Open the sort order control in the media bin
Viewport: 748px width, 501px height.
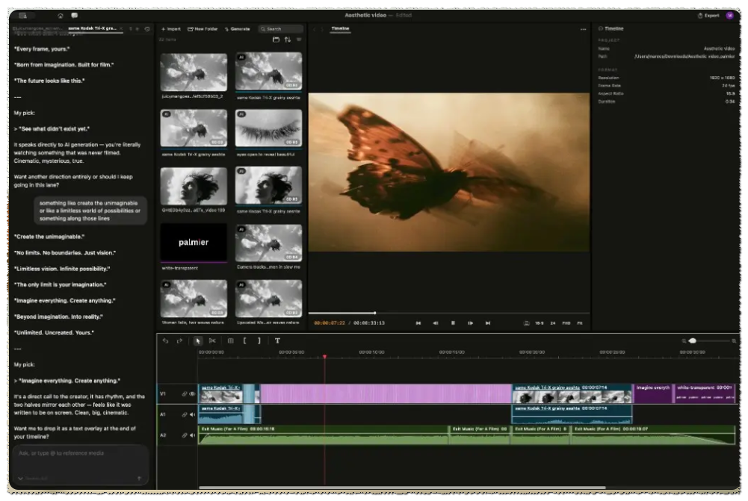pyautogui.click(x=288, y=40)
